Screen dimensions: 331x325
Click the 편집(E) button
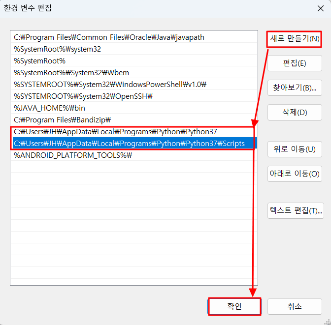tap(295, 63)
